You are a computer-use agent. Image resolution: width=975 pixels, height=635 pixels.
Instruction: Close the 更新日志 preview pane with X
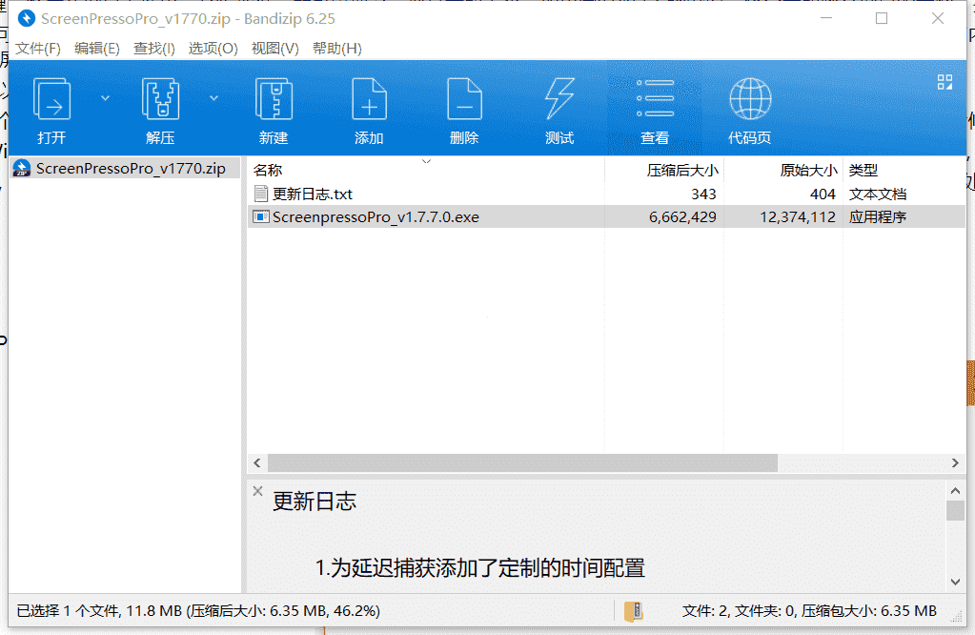(x=258, y=491)
